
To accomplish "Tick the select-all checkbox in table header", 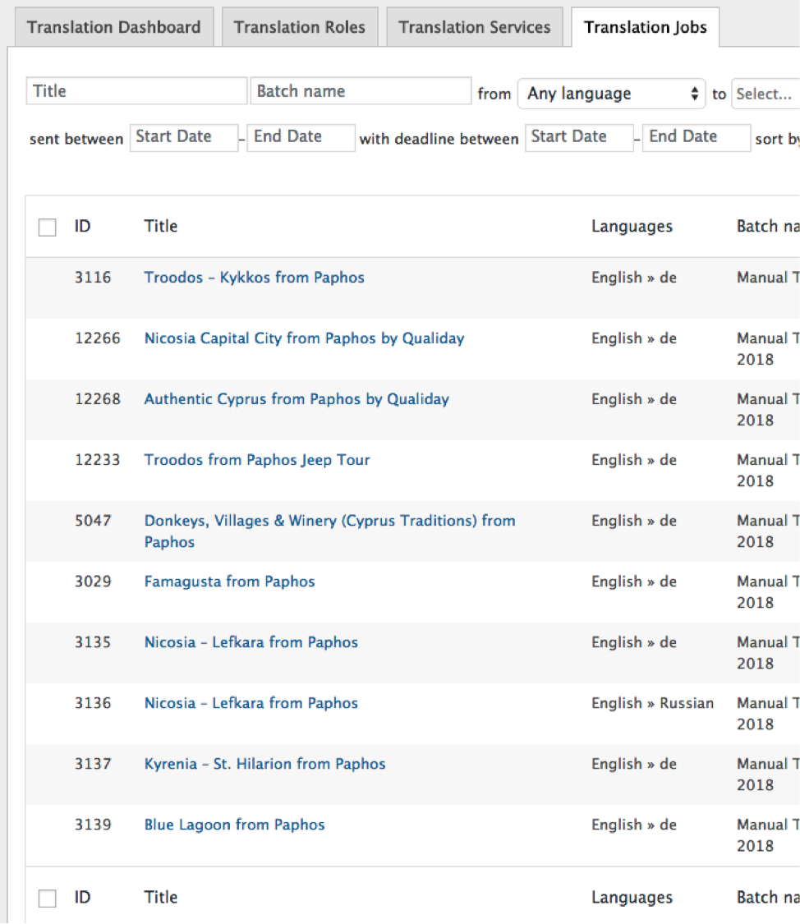I will click(48, 228).
